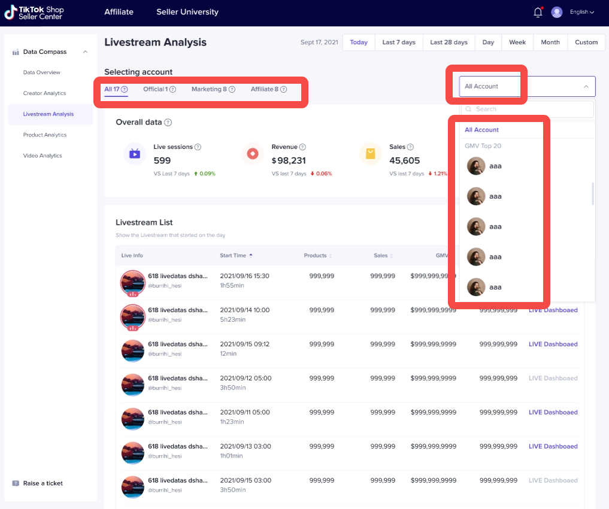Collapse the All Account dropdown

(585, 87)
